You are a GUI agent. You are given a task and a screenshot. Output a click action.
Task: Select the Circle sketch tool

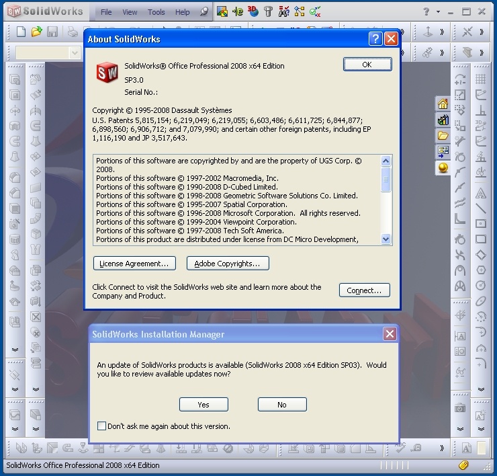pyautogui.click(x=481, y=285)
